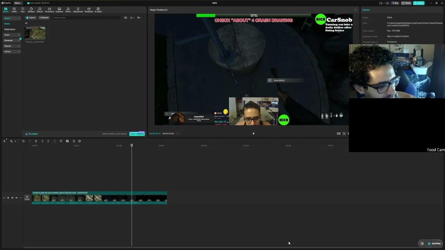The image size is (445, 250).
Task: Switch to the Stickers tab
Action: [x=31, y=10]
